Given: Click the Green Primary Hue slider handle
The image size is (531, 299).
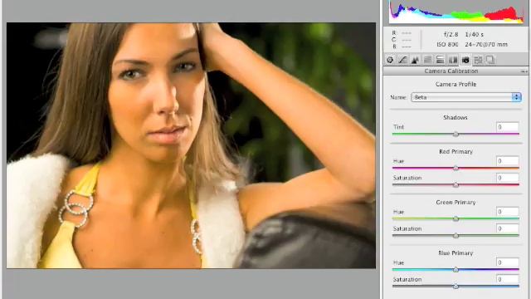Looking at the screenshot, I should (455, 219).
